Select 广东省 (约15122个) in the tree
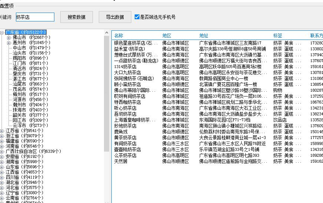 tap(26, 32)
